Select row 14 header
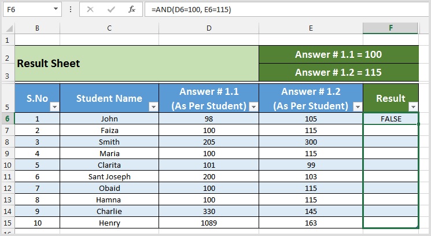Image resolution: width=431 pixels, height=236 pixels. 8,211
